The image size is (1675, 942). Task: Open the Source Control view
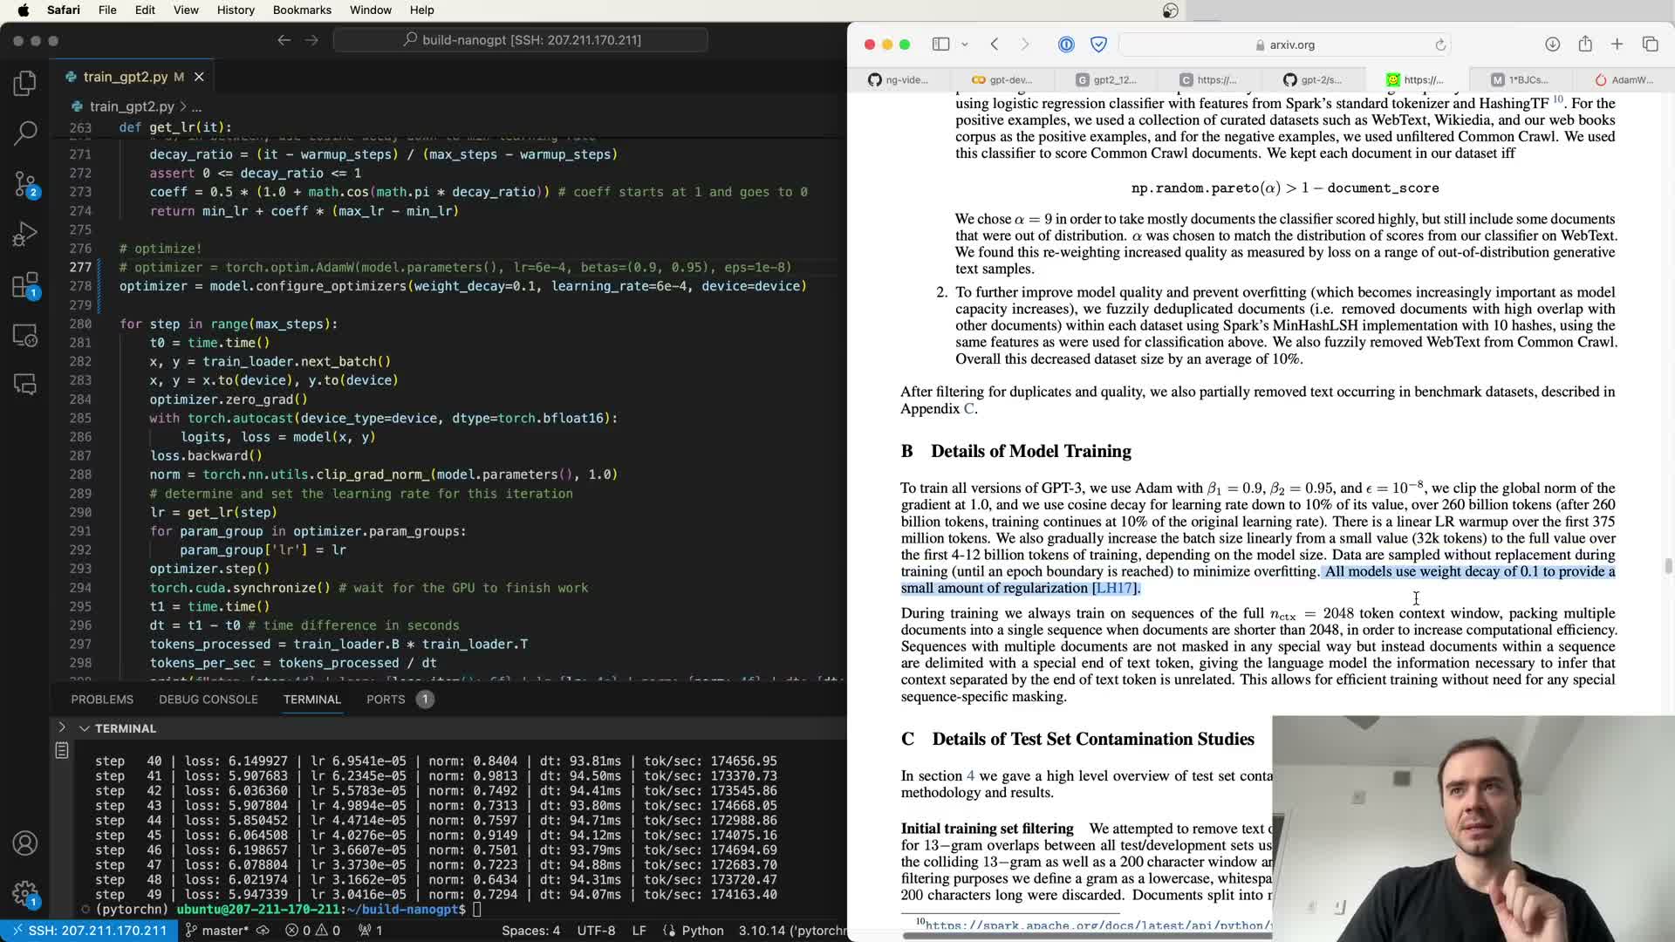point(25,183)
